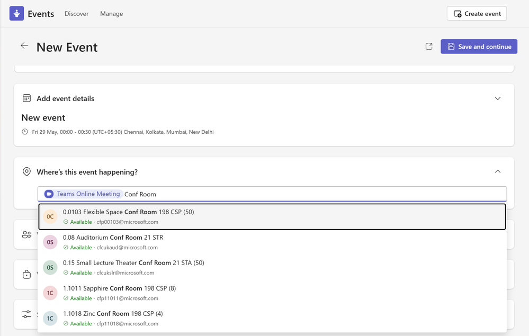Click the 1C avatar for Zinc room
The image size is (529, 336).
tap(50, 319)
